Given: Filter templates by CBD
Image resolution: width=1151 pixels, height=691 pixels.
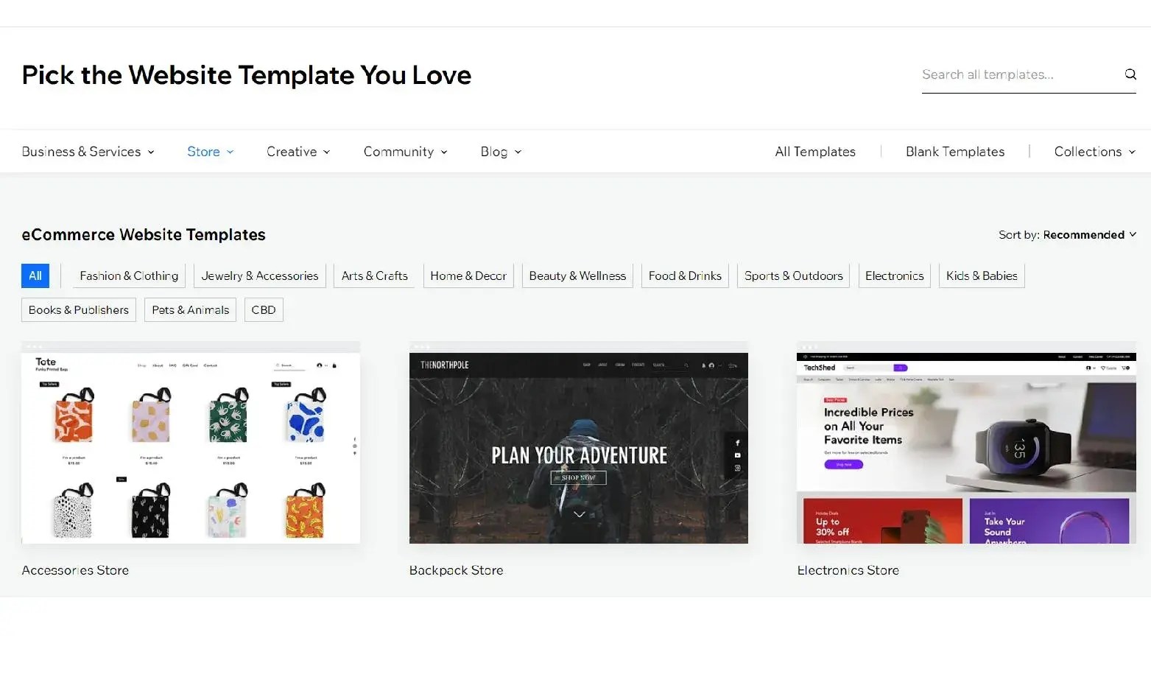Looking at the screenshot, I should pyautogui.click(x=263, y=309).
